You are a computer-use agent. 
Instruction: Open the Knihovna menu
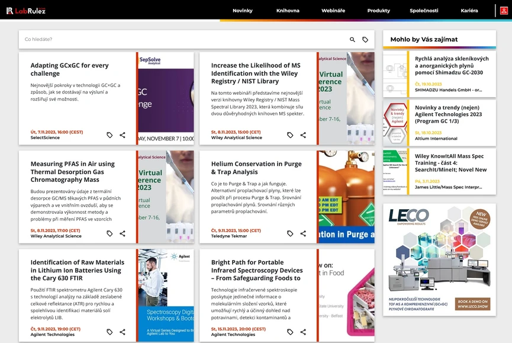tap(288, 11)
